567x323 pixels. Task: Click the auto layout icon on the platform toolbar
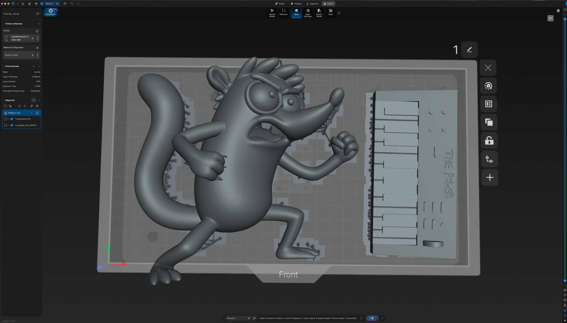click(489, 104)
